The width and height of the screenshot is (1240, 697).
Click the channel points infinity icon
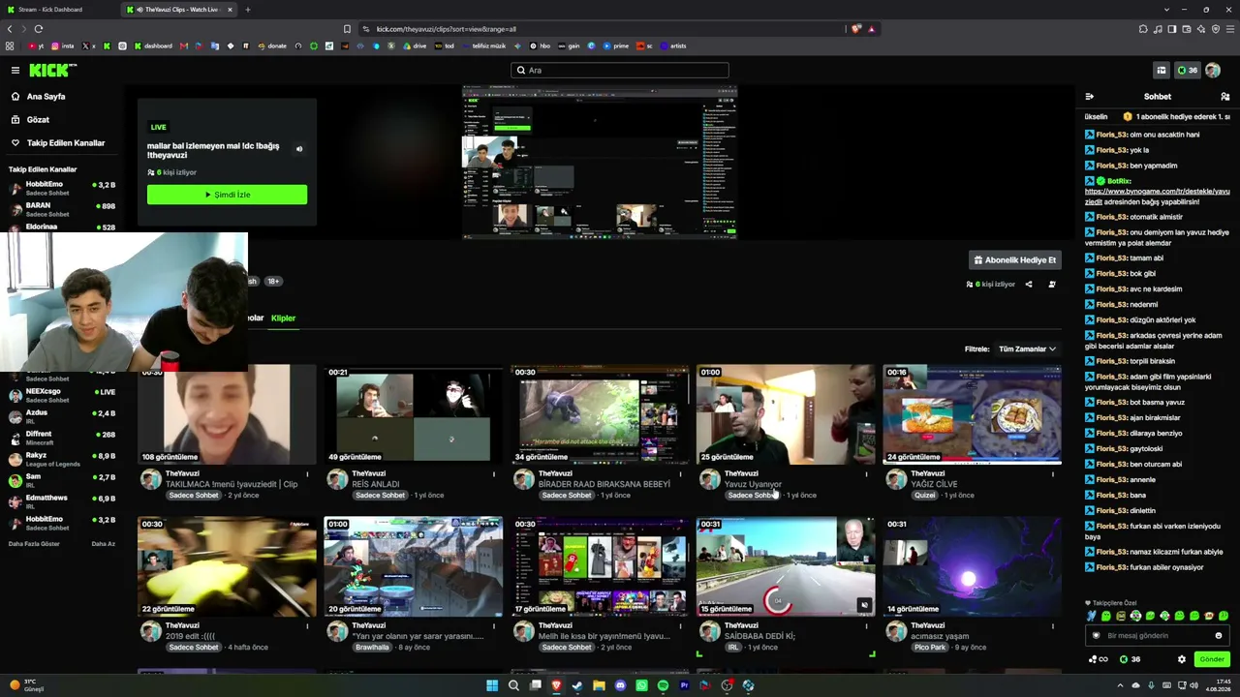pos(1099,659)
